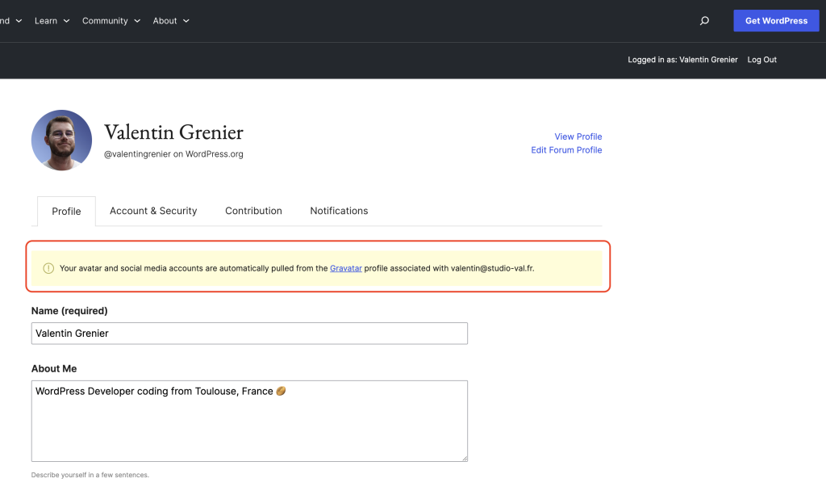Click 'Describe yourself in a few sentences' hint
The width and height of the screenshot is (826, 491).
tap(90, 475)
